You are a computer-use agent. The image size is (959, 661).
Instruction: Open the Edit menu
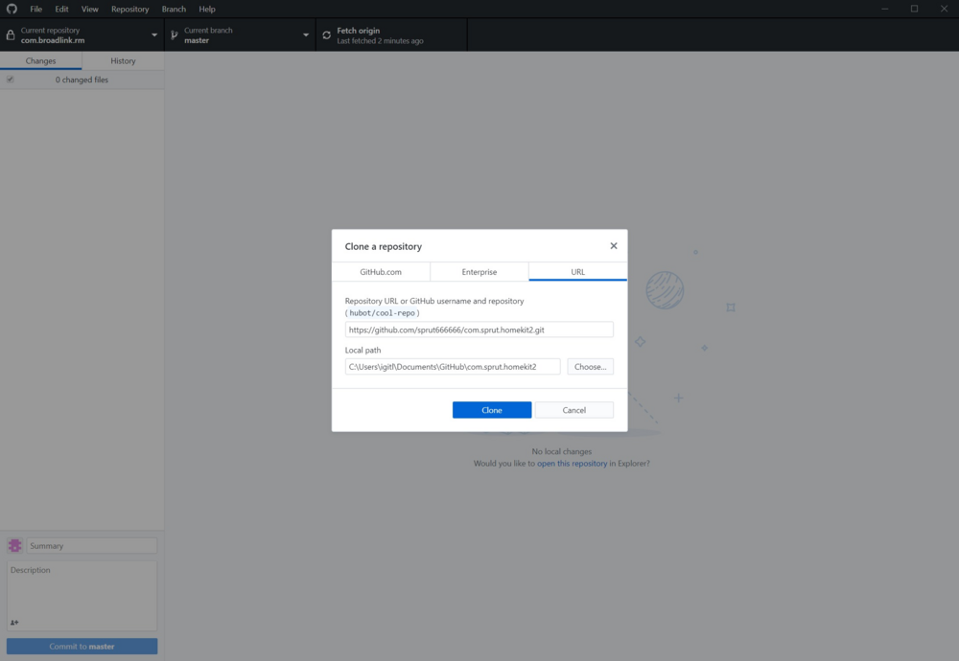click(61, 10)
